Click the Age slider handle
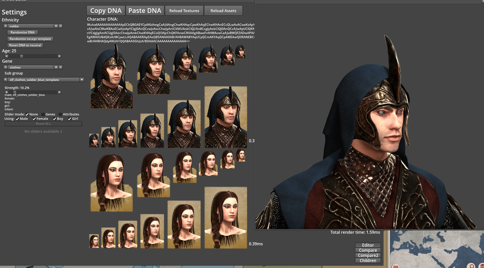This screenshot has height=268, width=484. [x=21, y=56]
